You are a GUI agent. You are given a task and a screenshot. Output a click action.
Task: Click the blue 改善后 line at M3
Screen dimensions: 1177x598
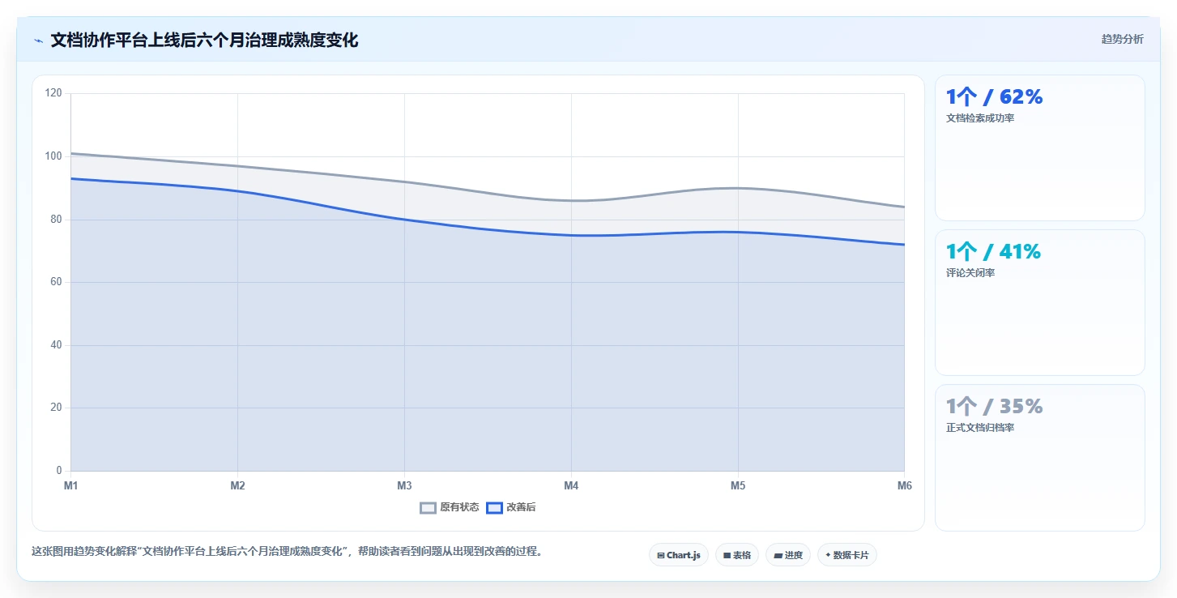[x=404, y=220]
